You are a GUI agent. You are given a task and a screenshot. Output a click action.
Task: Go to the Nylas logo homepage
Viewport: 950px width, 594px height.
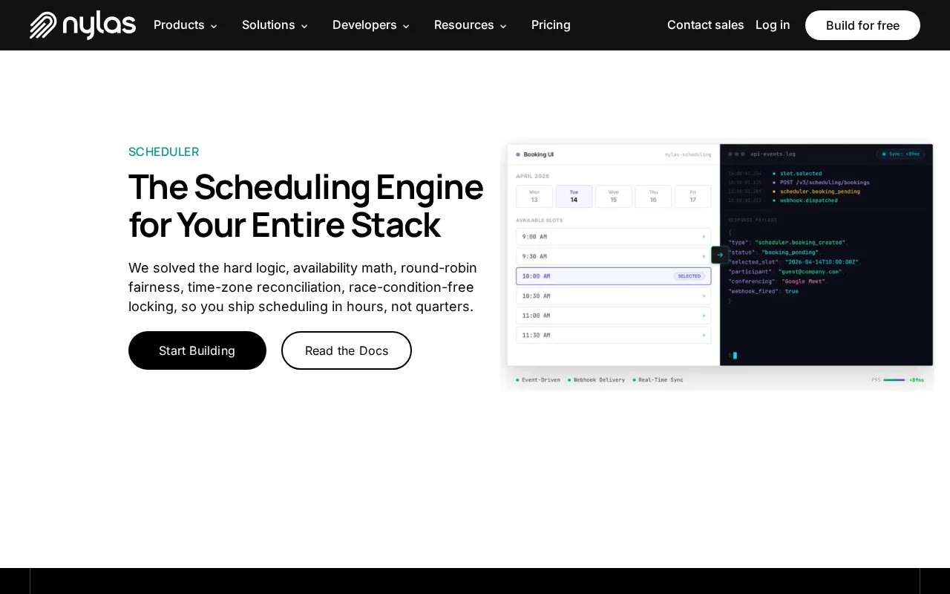point(82,25)
